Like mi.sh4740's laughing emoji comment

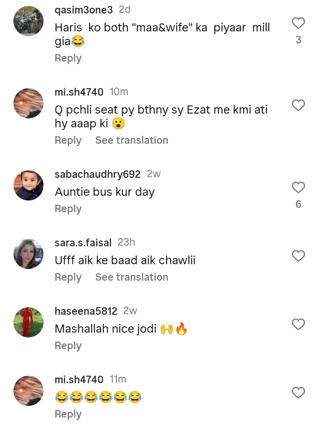[x=298, y=393]
